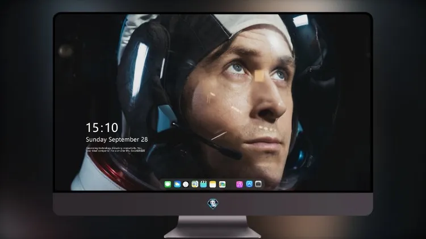426x239 pixels.
Task: Click the 15:10 clock display
Action: click(102, 127)
